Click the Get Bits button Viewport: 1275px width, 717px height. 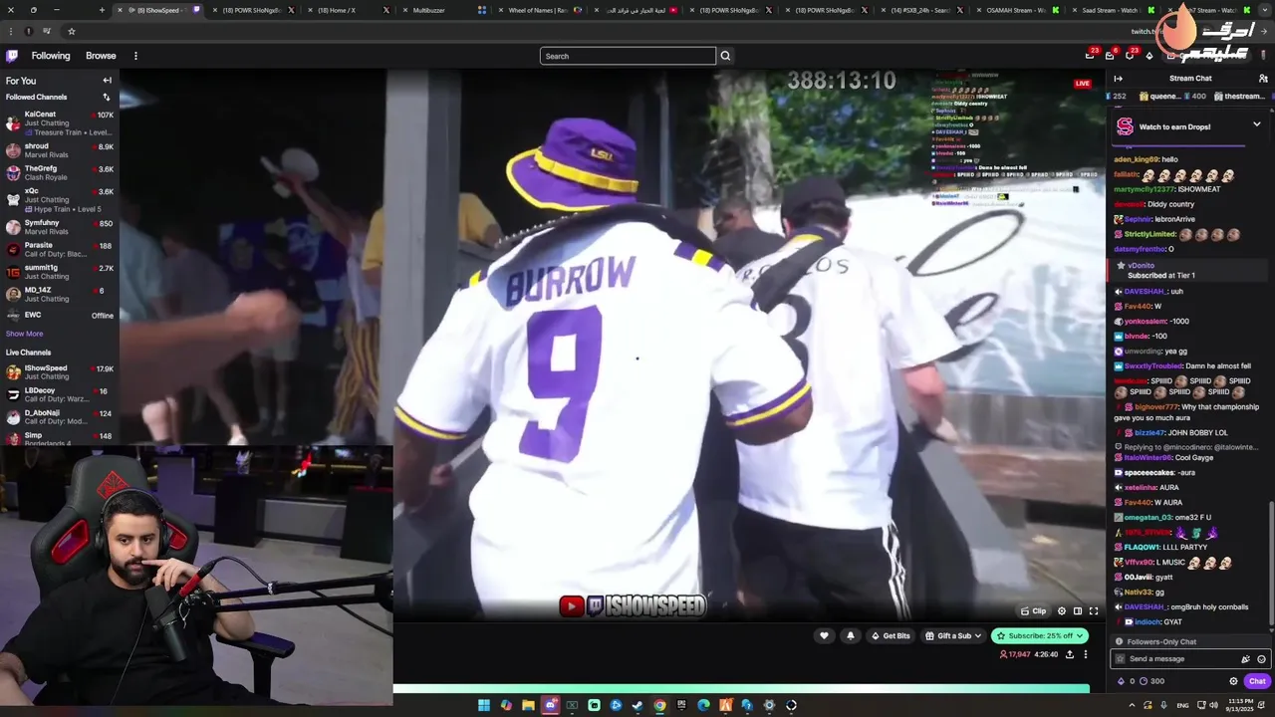pyautogui.click(x=891, y=635)
